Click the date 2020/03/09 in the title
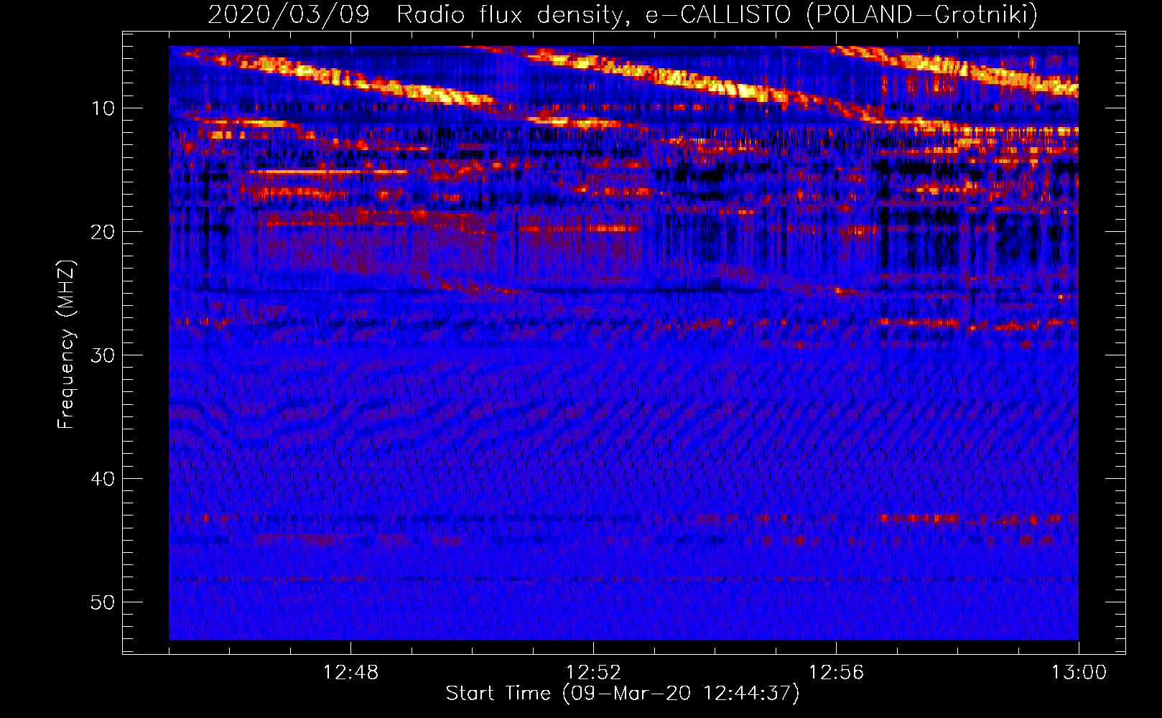 [x=289, y=14]
